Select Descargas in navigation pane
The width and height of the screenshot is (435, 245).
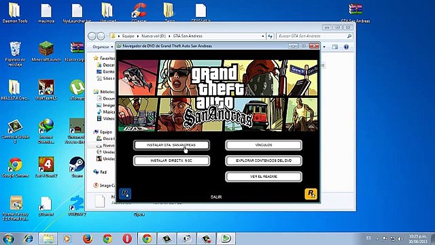point(105,65)
